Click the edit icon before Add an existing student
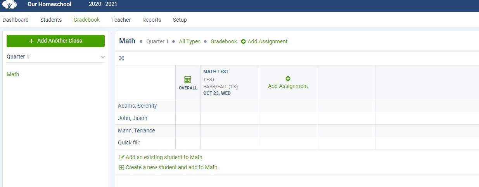Screen dimensions: 479x187 (x=121, y=157)
